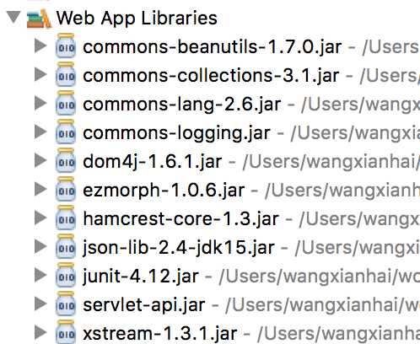Expand the xstream-1.3.1.jar entry
Screen dimensions: 420x344
click(40, 332)
